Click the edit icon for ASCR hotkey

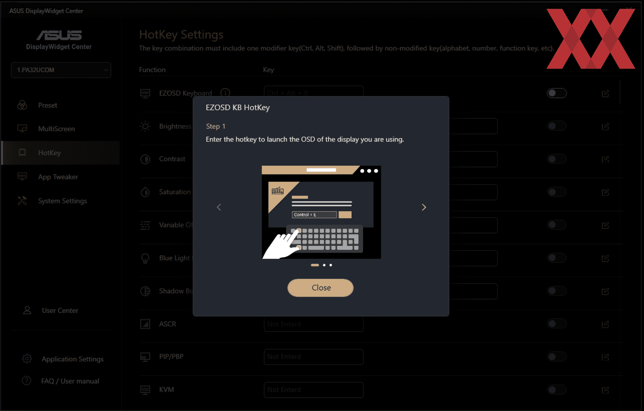(605, 324)
